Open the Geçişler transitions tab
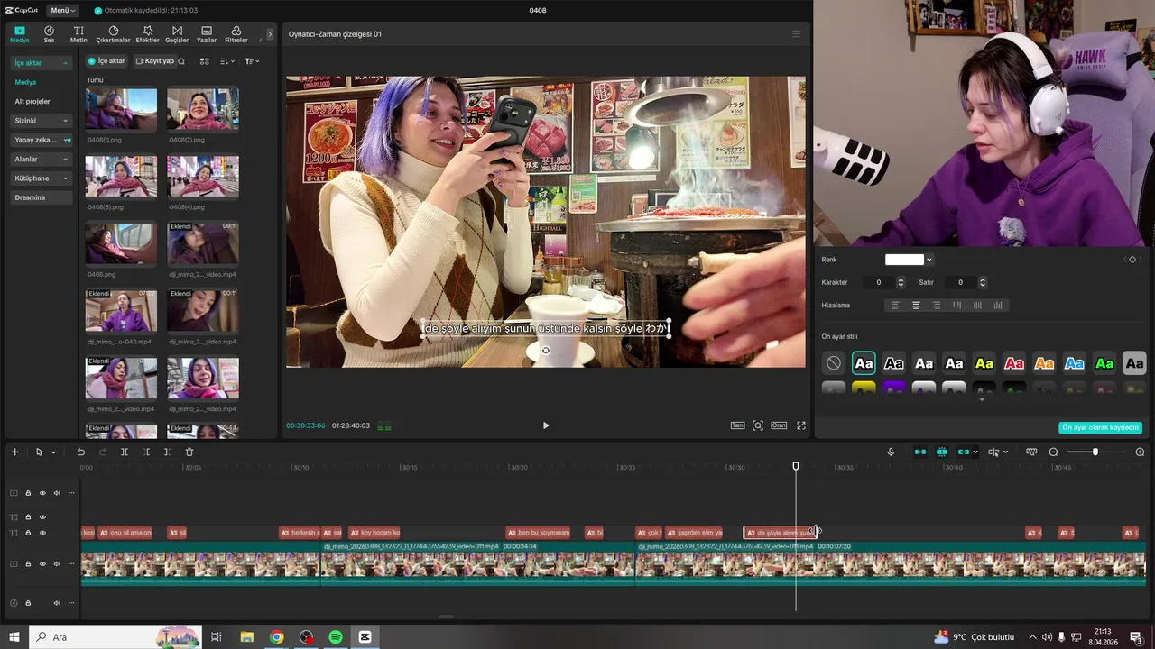Image resolution: width=1155 pixels, height=649 pixels. pyautogui.click(x=177, y=34)
